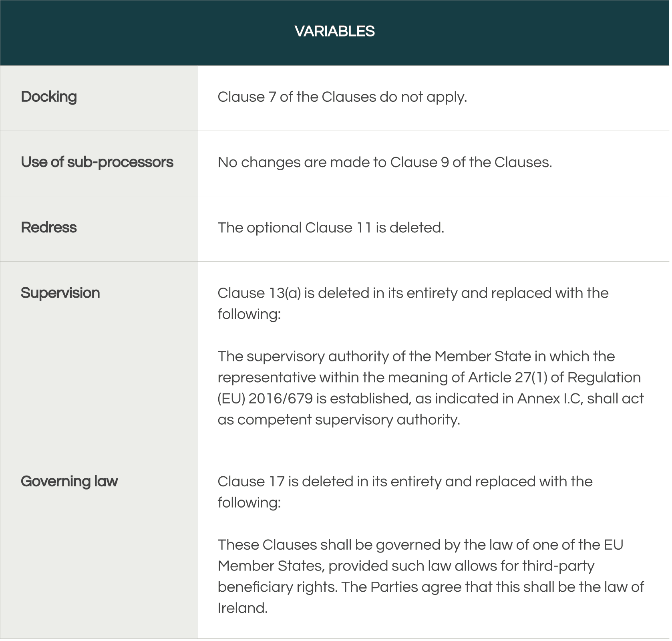Click the sentence about no changes to Clause 9
This screenshot has height=641, width=672.
point(384,162)
